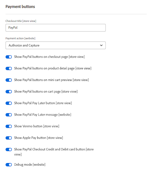The image size is (152, 170).
Task: Click the Payment buttons section heading
Action: [20, 7]
